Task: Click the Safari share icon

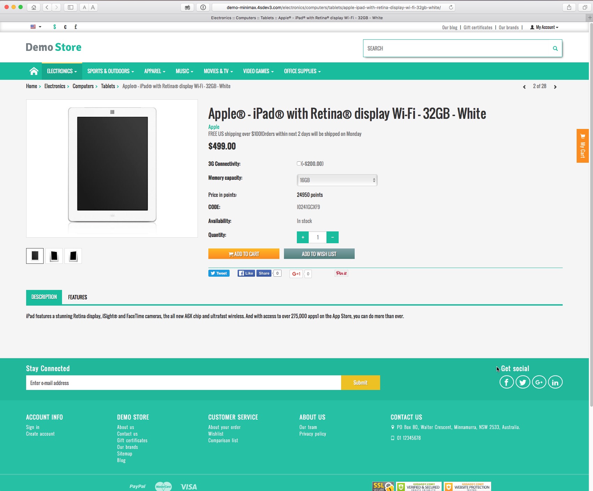Action: pyautogui.click(x=569, y=7)
